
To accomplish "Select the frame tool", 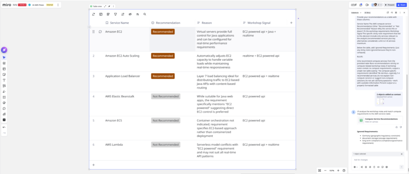I will click(4, 97).
